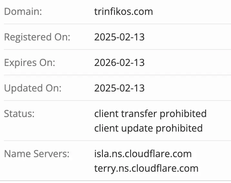
Task: Select the trinfikos.com domain value
Action: [x=124, y=12]
